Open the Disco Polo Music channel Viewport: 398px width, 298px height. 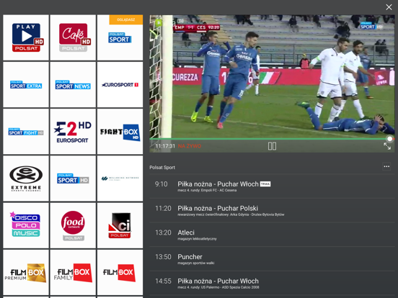point(26,225)
